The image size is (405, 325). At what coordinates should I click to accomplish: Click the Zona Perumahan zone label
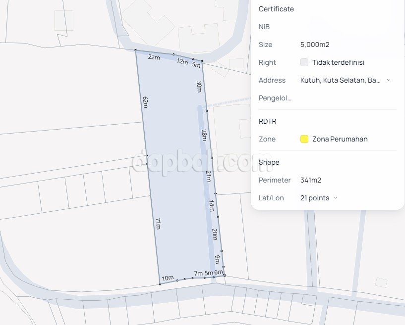coord(340,139)
